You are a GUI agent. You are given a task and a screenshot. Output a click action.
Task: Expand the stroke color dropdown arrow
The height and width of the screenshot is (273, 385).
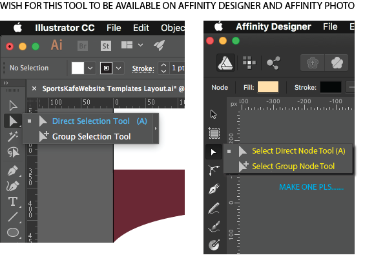(x=119, y=68)
